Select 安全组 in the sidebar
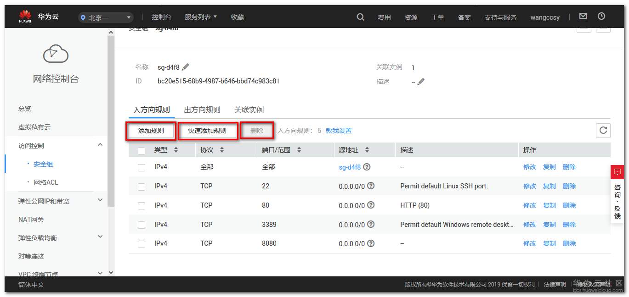The height and width of the screenshot is (297, 629). point(44,164)
